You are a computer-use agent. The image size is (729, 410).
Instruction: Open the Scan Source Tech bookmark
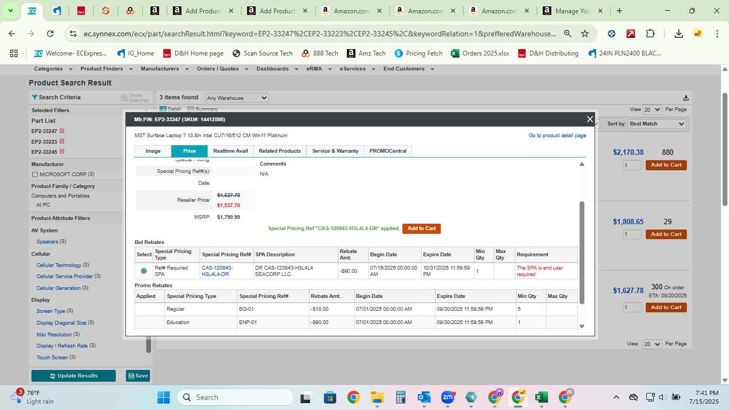click(x=262, y=53)
